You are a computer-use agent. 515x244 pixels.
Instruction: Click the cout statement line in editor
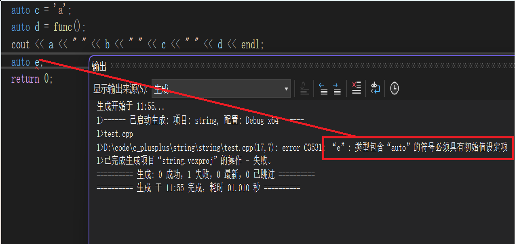click(137, 44)
